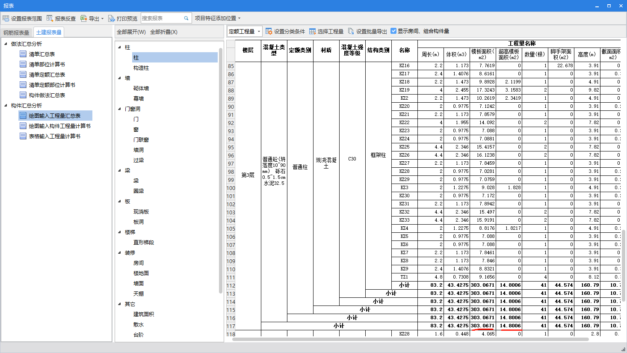The image size is (627, 353).
Task: Click the C30 concrete grade cell
Action: 352,159
